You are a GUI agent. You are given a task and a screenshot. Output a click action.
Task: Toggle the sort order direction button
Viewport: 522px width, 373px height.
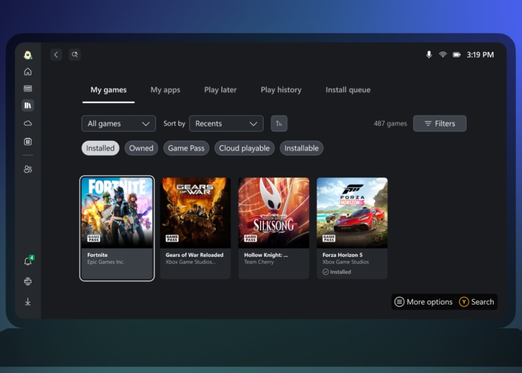[x=279, y=123]
